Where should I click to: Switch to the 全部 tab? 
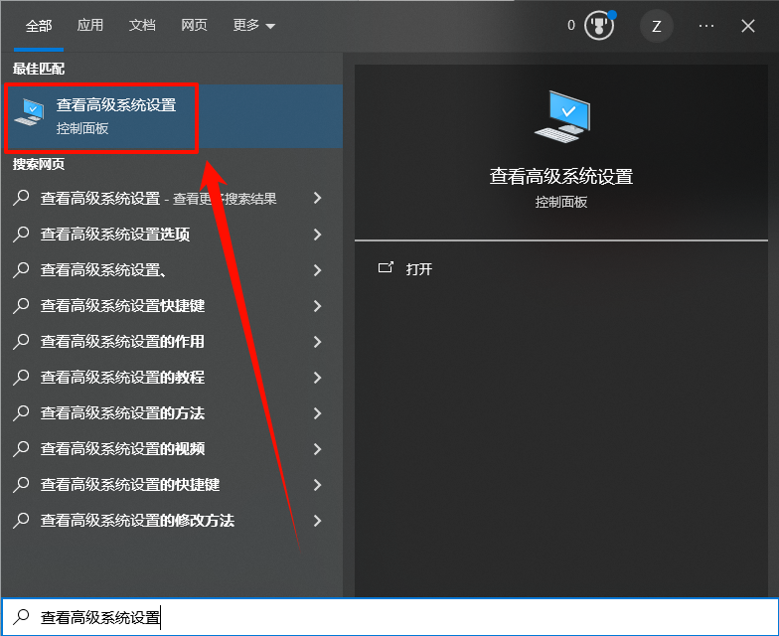click(39, 26)
